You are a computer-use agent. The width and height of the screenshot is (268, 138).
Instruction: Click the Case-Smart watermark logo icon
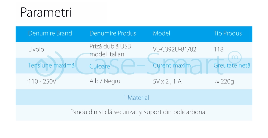pos(52,65)
